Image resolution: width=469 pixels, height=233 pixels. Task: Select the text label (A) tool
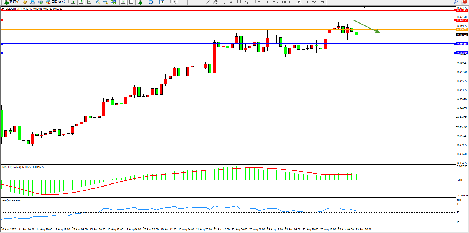231,2
